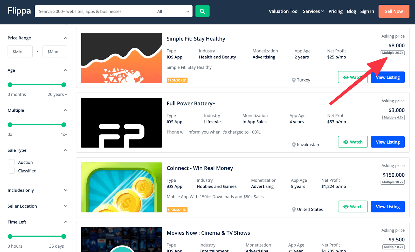This screenshot has height=252, width=415.
Task: Click the $3,000 asking price
Action: click(x=396, y=110)
